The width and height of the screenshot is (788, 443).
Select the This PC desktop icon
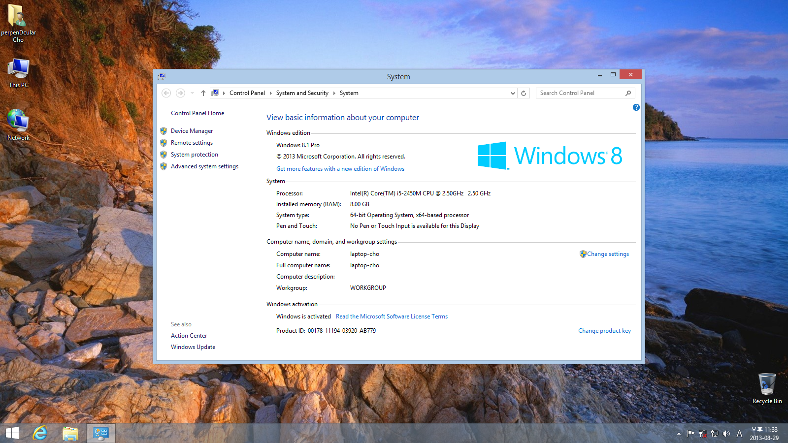[x=18, y=73]
